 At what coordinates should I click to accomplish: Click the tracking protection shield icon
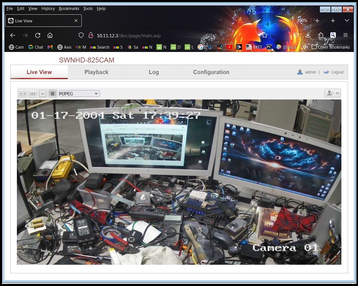[81, 35]
